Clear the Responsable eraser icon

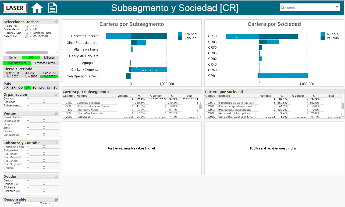tap(56, 199)
